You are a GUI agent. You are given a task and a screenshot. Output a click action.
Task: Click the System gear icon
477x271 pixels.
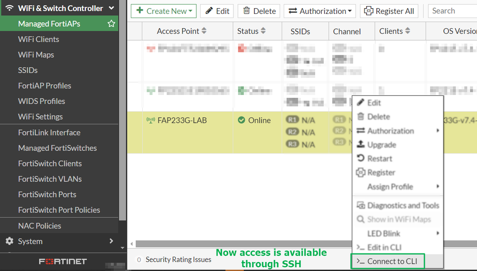pos(10,241)
